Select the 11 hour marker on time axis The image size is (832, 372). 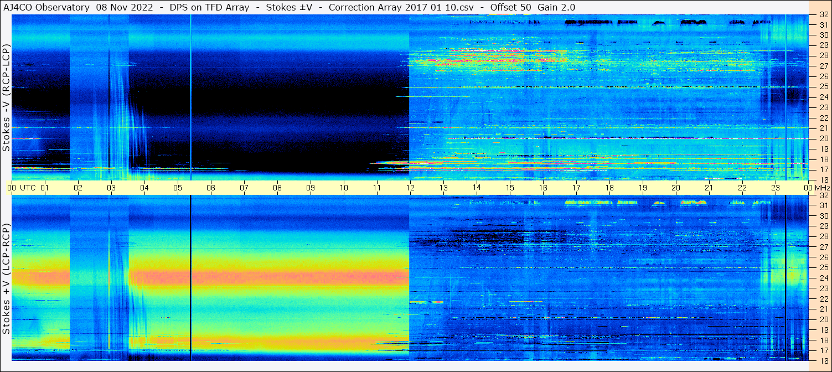coord(377,188)
